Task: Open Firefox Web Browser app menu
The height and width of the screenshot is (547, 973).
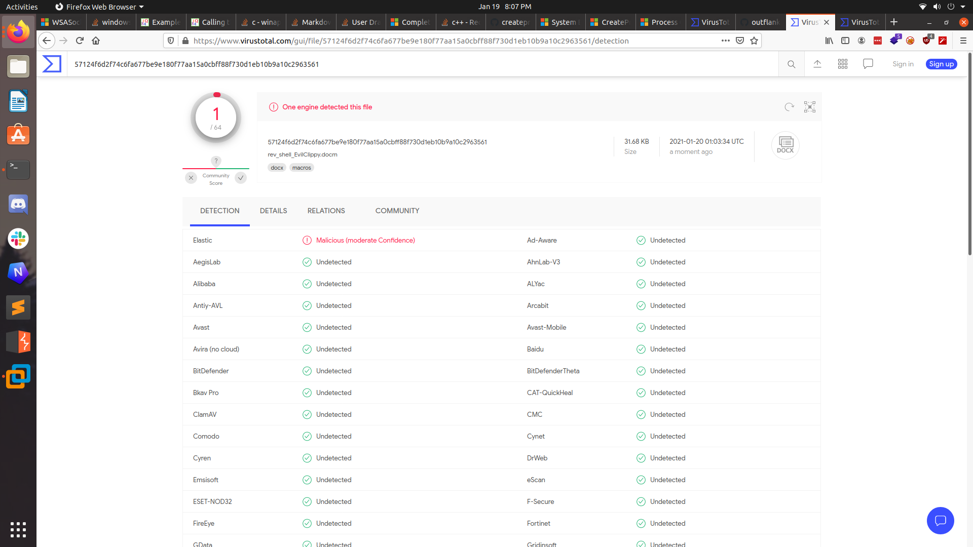Action: 99,7
